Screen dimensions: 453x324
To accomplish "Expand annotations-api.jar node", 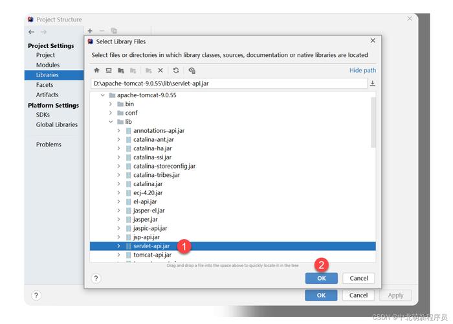I will pos(118,131).
